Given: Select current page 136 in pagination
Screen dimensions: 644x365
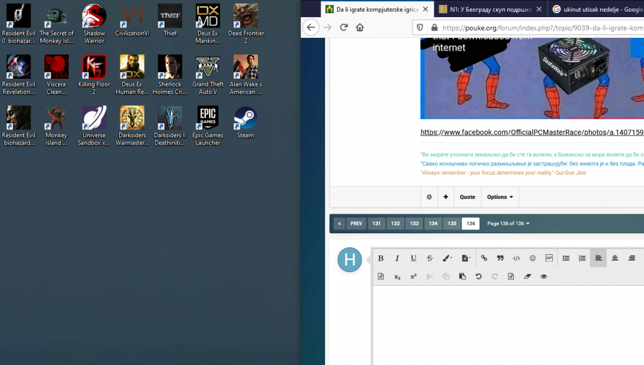Looking at the screenshot, I should click(470, 223).
